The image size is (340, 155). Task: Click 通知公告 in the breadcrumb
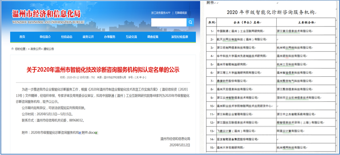48,49
